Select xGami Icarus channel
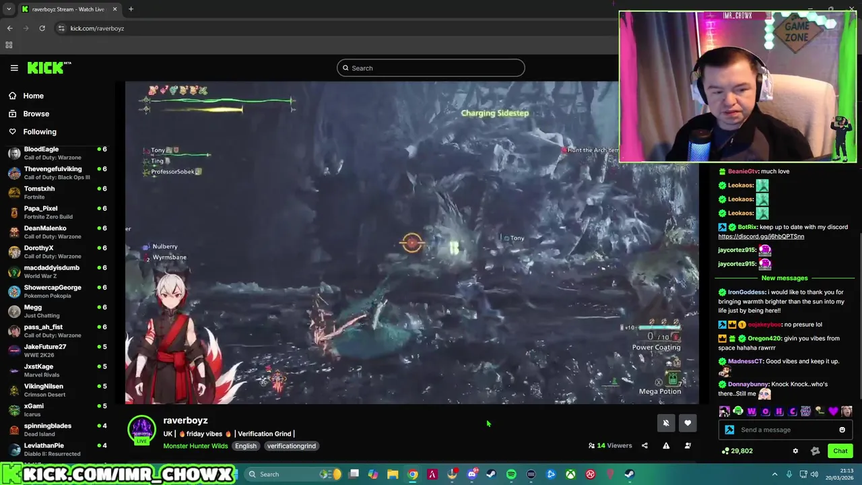Screen dimensions: 862x485 tap(57, 410)
